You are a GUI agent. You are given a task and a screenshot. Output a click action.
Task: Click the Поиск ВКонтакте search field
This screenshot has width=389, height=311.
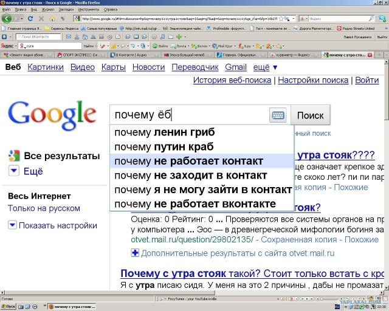pos(38,36)
